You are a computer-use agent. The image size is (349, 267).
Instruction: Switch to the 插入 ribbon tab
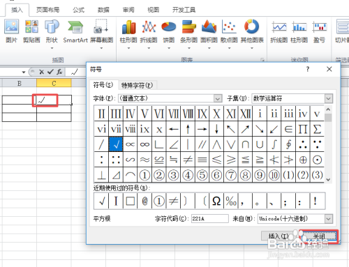point(17,10)
